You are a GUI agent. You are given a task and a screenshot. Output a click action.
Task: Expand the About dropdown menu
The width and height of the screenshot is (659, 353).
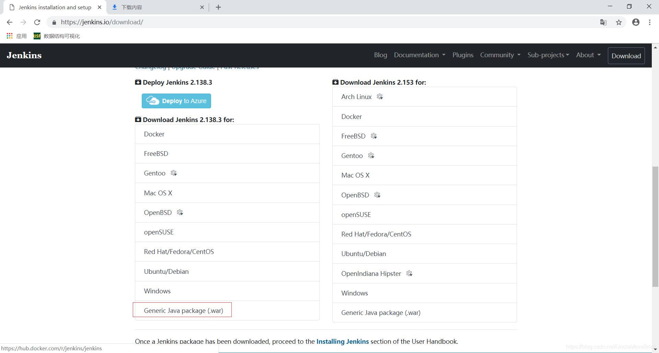(x=588, y=55)
